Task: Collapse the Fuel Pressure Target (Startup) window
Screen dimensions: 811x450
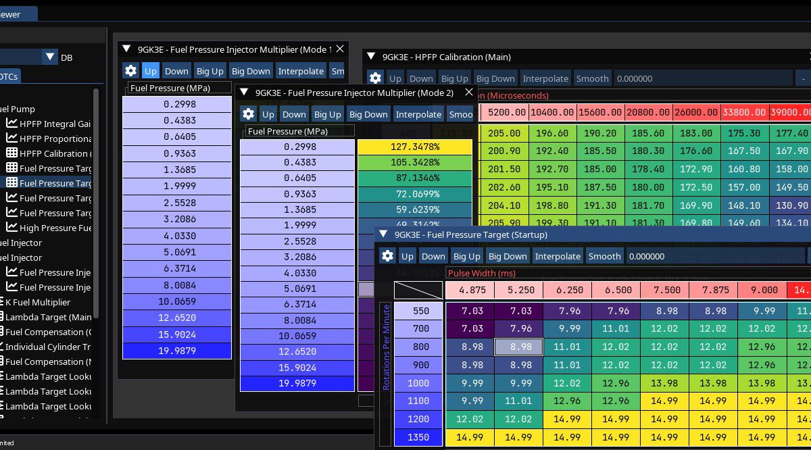Action: (x=383, y=234)
